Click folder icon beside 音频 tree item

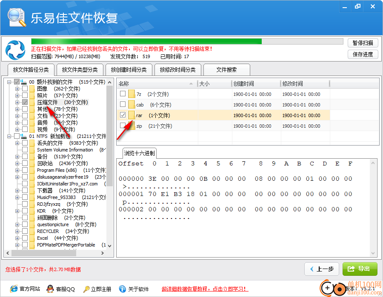click(32, 123)
